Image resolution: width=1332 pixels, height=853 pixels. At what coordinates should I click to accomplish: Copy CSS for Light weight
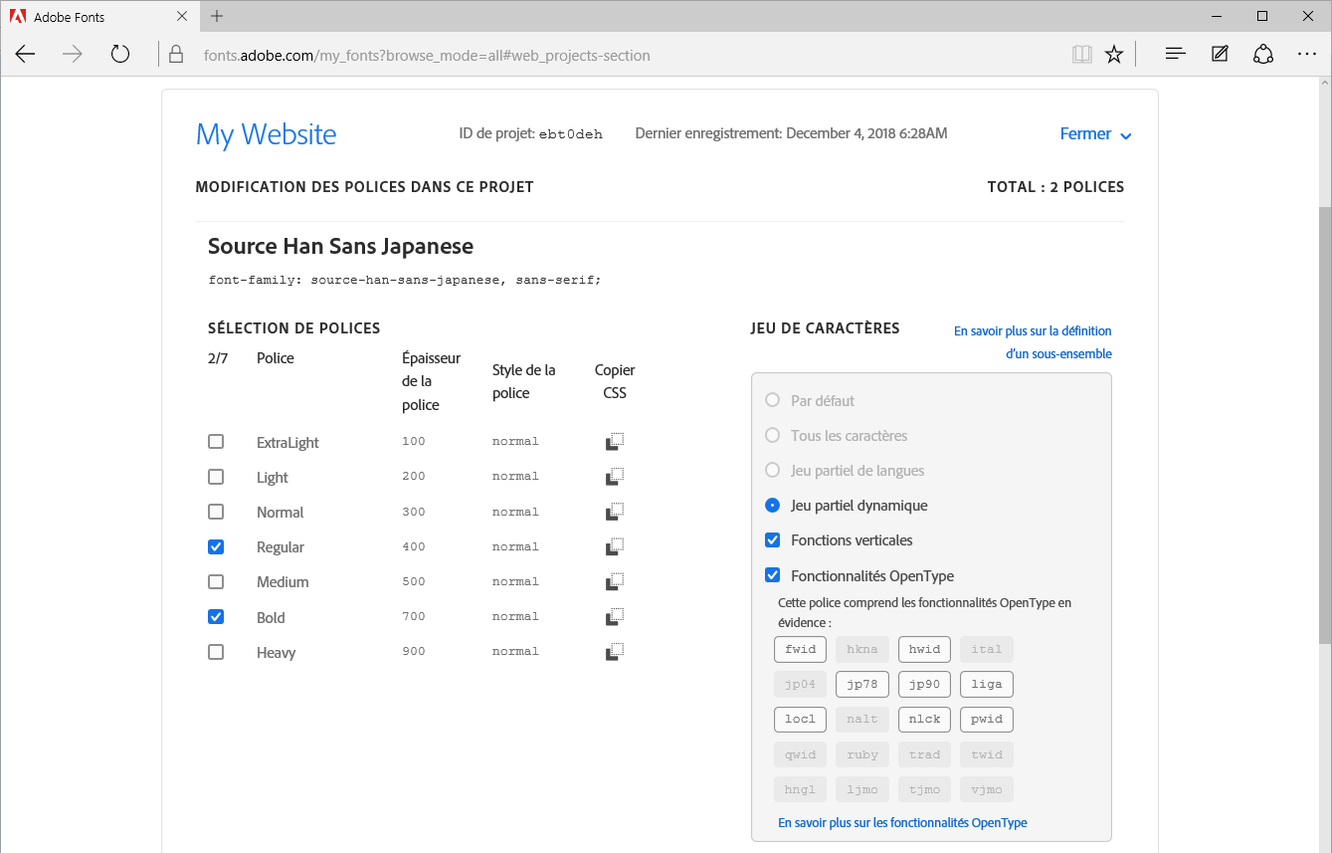click(x=615, y=476)
